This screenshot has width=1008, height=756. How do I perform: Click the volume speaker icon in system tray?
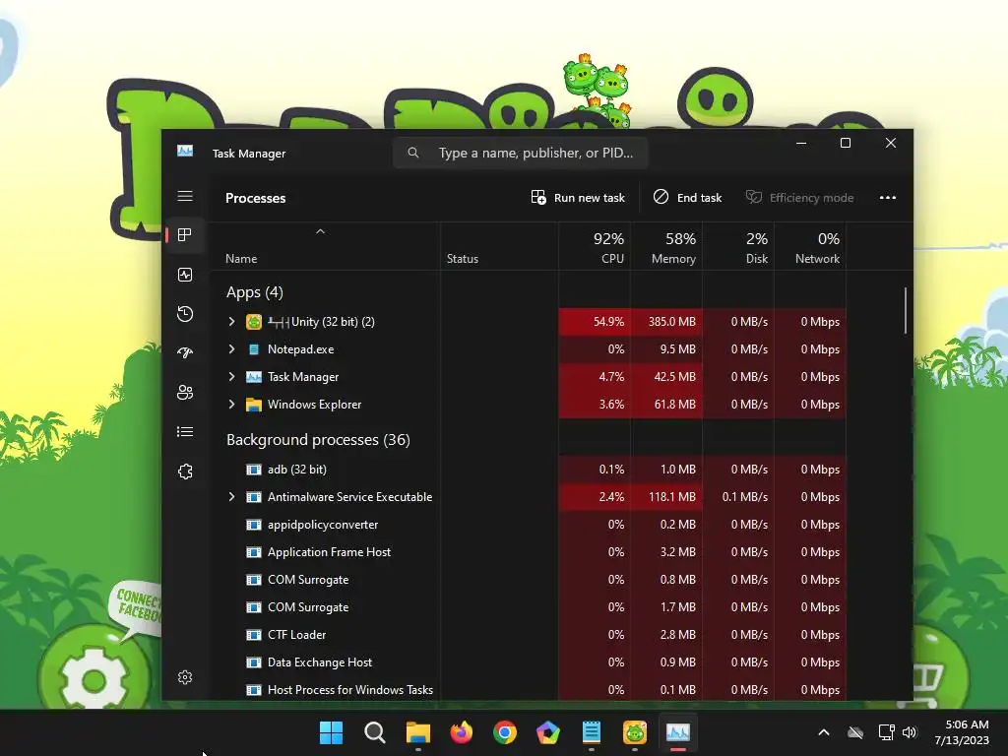tap(909, 732)
